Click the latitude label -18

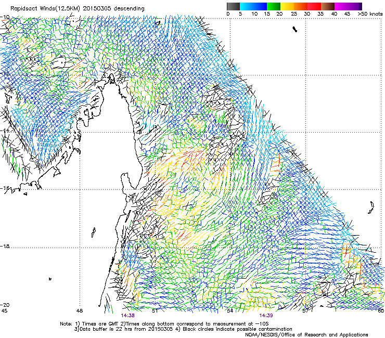(5, 246)
